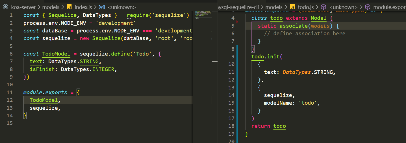Click the variable symbol icon in index.js breadcrumb

point(102,7)
